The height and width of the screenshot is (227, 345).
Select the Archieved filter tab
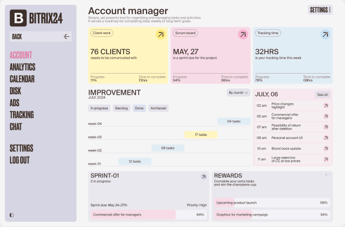(158, 108)
